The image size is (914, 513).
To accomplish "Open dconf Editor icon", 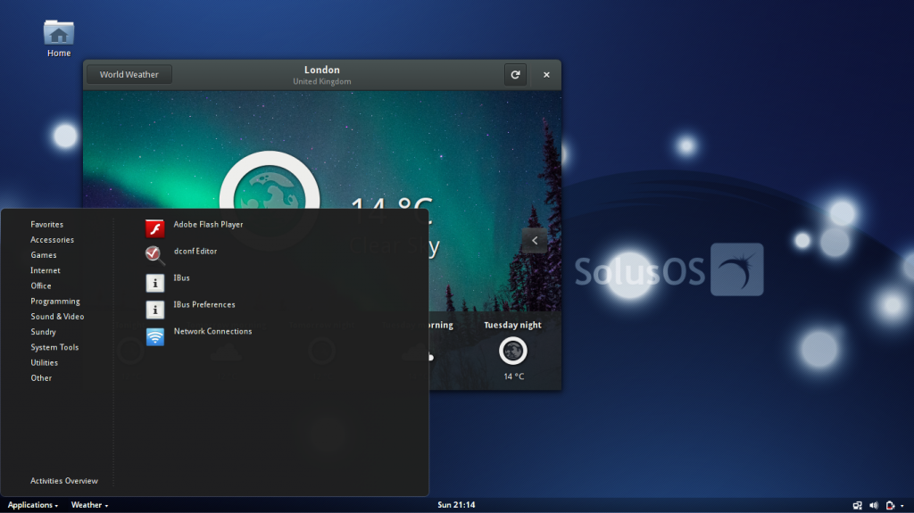I will tap(155, 255).
